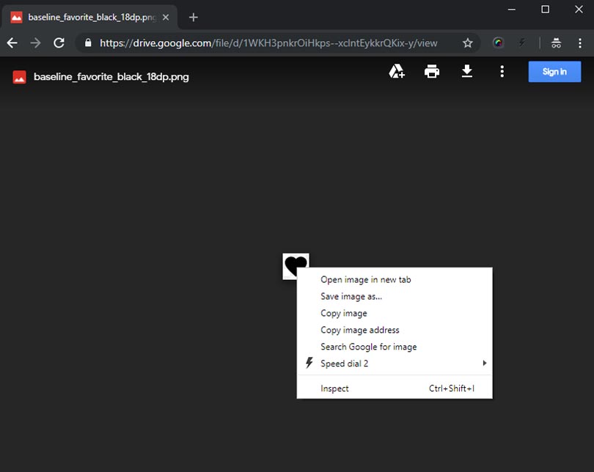594x472 pixels.
Task: Click the Sign in button
Action: pyautogui.click(x=554, y=72)
